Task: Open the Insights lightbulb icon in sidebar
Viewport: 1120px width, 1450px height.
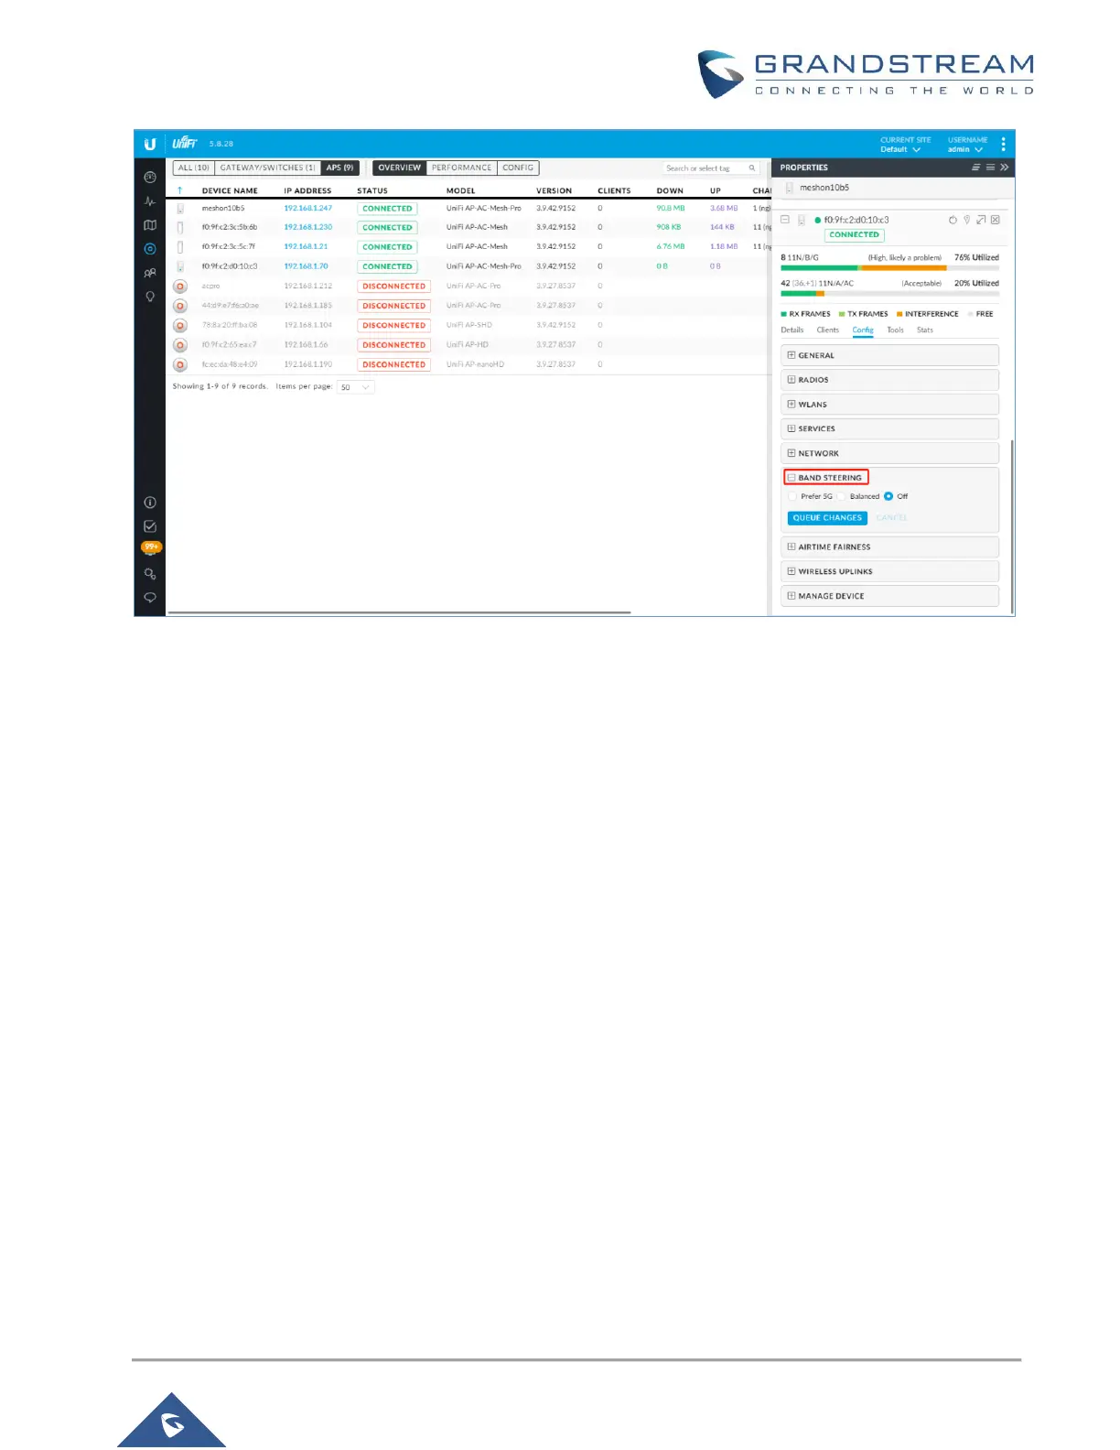Action: pyautogui.click(x=150, y=297)
